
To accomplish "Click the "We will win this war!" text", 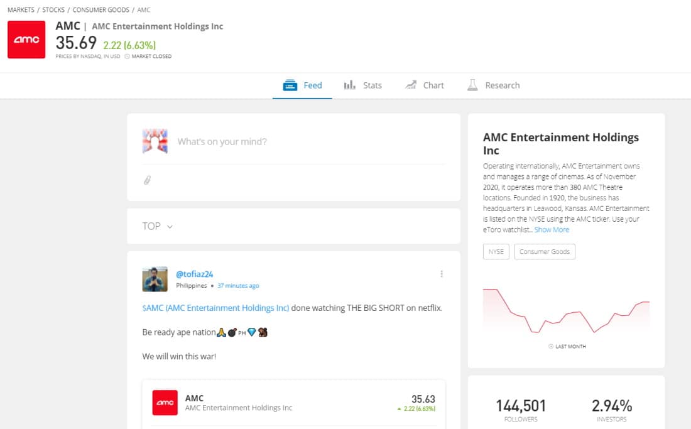I will (179, 356).
